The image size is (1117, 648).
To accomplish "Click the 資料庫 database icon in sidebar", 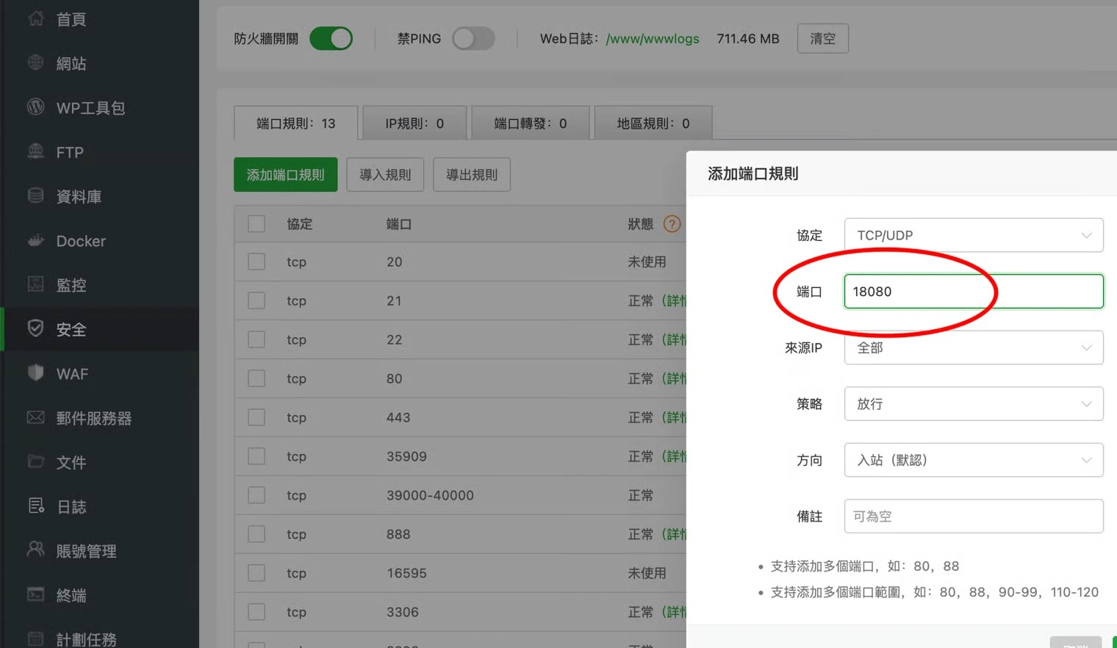I will (35, 195).
